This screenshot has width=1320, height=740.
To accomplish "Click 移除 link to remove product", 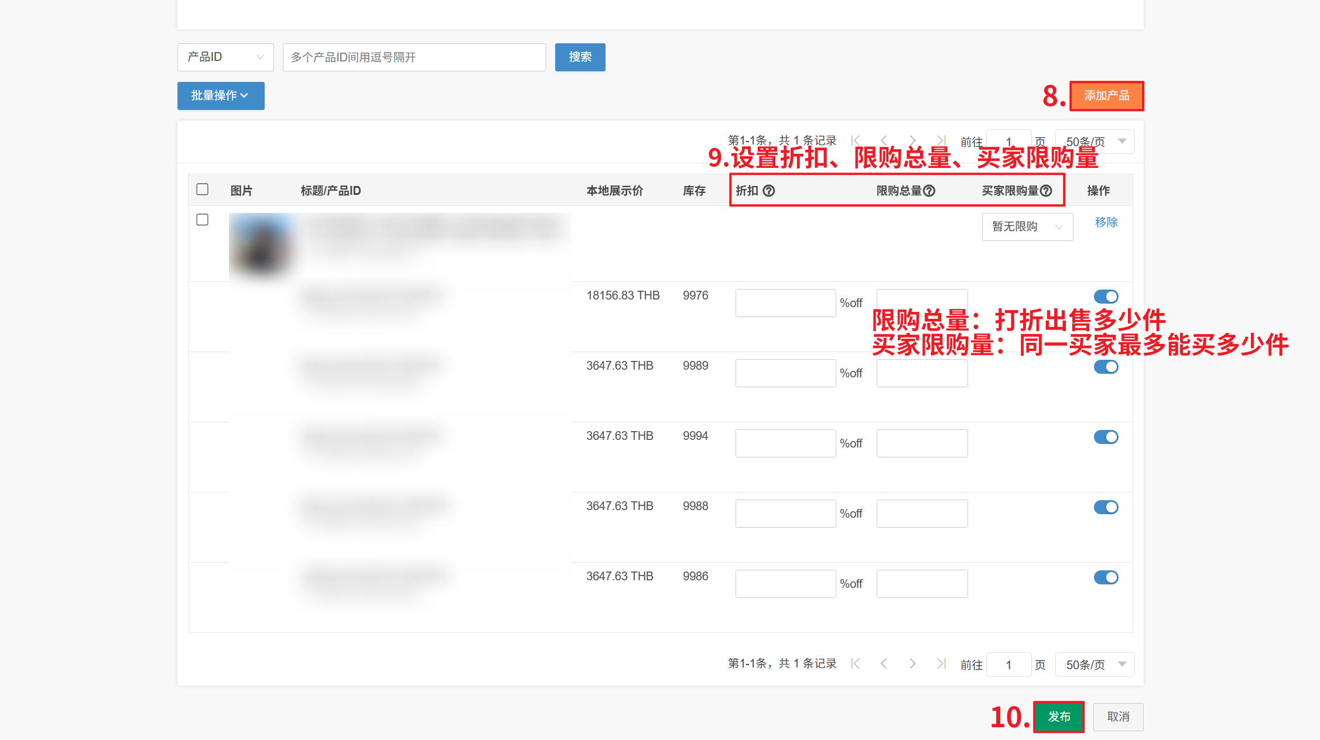I will (1106, 222).
